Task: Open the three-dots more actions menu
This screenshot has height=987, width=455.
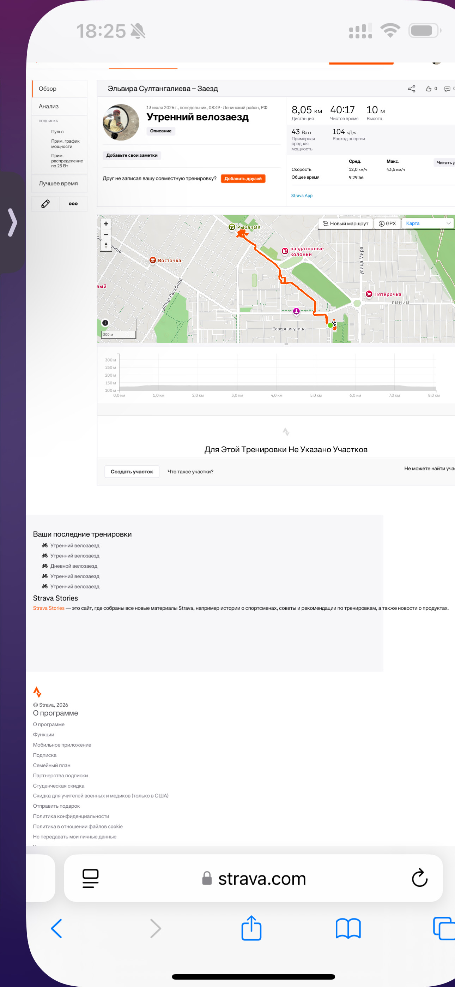Action: (x=73, y=204)
